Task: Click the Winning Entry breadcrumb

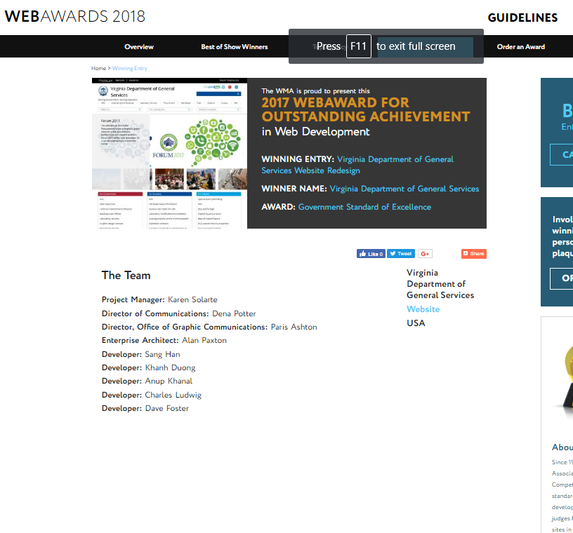Action: 130,68
